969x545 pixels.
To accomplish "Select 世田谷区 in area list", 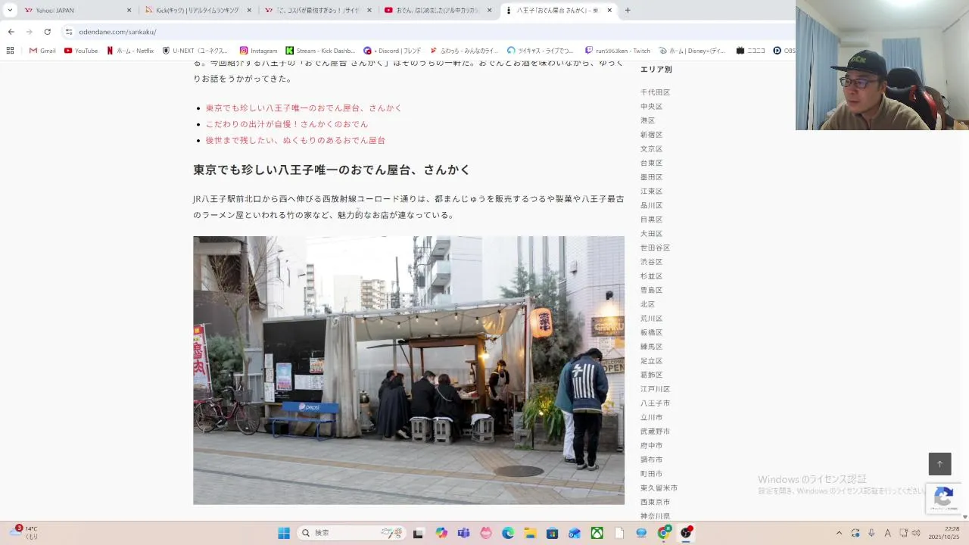I will [655, 248].
